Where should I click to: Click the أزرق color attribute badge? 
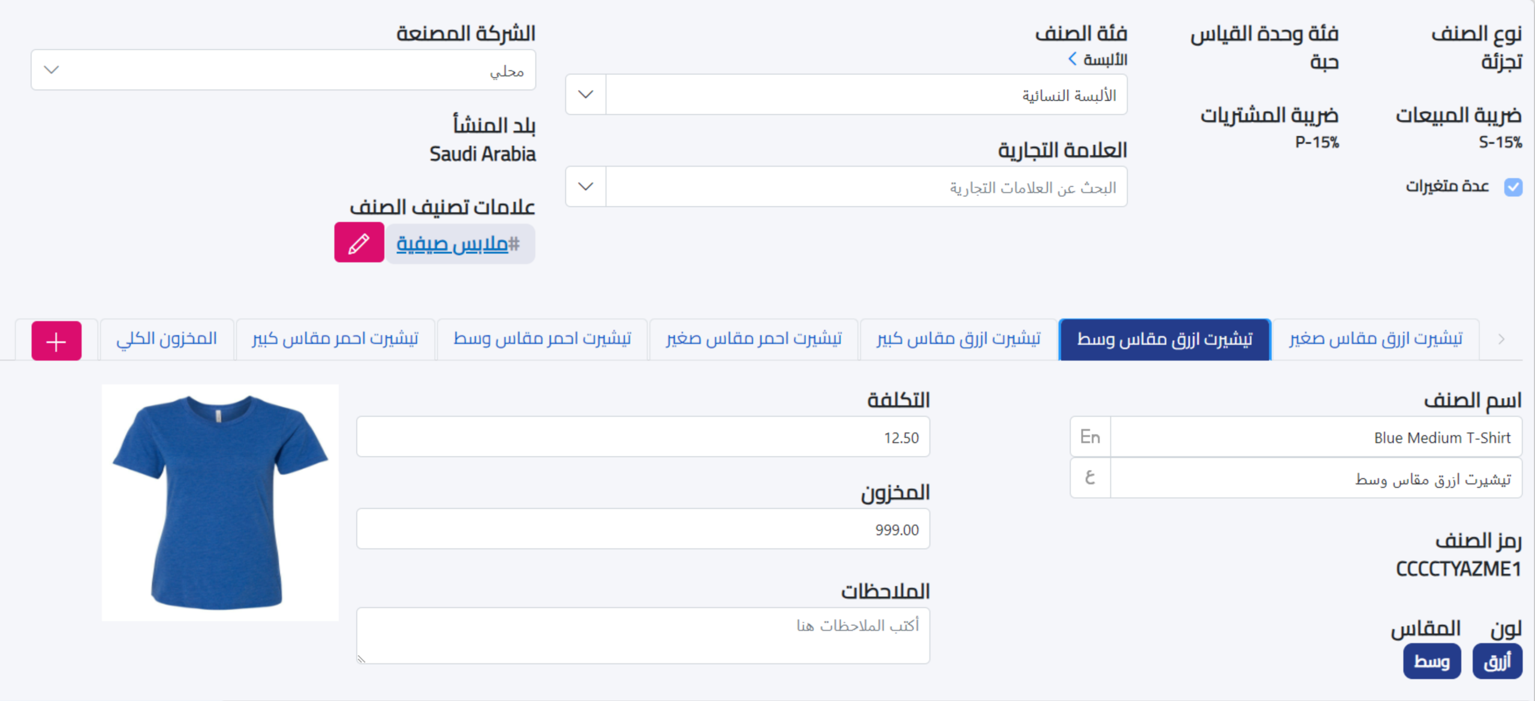1497,661
